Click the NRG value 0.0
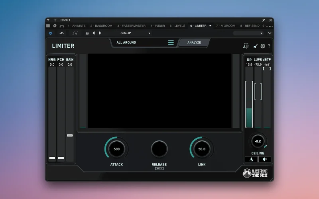Viewport: 319px width, 199px height. click(52, 64)
